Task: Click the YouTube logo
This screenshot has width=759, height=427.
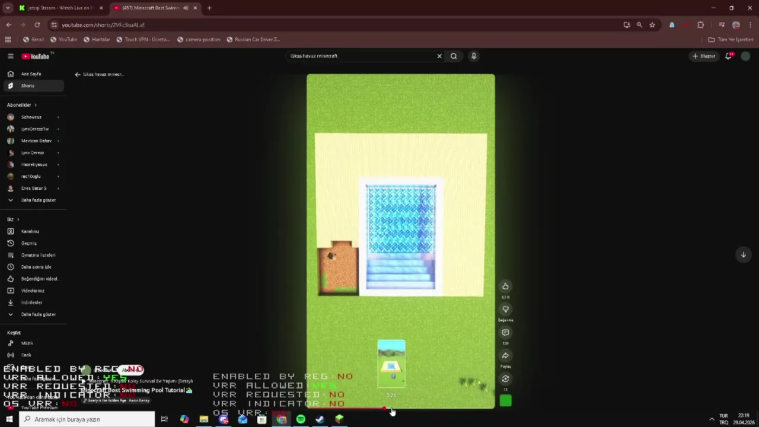Action: [36, 56]
